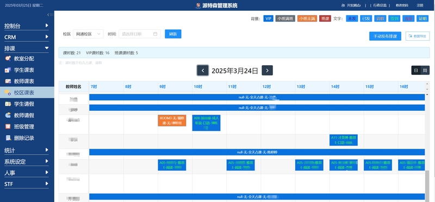Click the 课时数: 21 statistic

click(x=72, y=53)
